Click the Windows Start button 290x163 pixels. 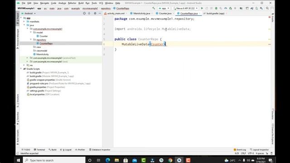click(18, 160)
